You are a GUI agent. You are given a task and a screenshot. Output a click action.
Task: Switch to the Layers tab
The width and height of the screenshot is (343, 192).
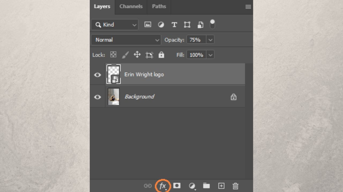click(x=102, y=7)
